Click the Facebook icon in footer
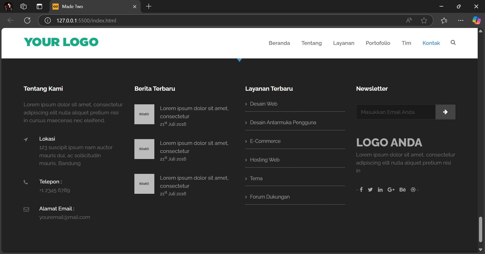485x254 pixels. 361,189
